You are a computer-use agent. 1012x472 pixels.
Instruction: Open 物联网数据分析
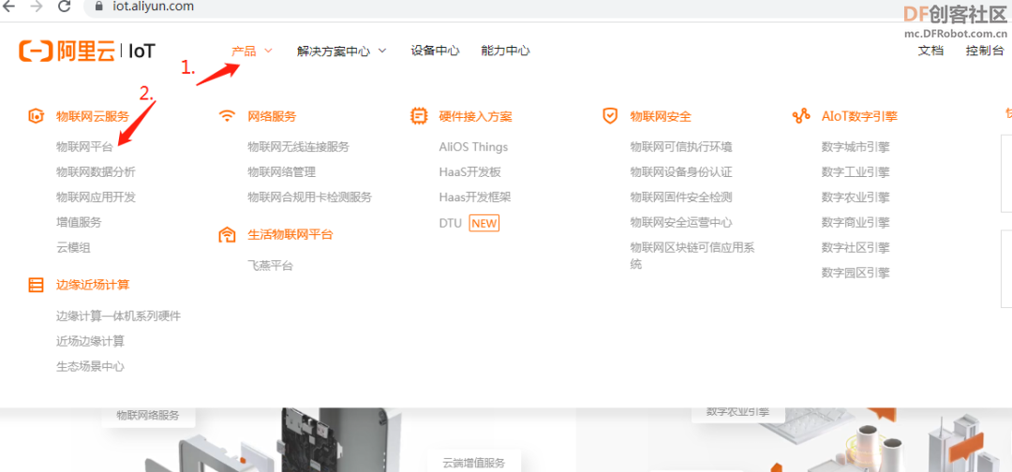point(96,172)
